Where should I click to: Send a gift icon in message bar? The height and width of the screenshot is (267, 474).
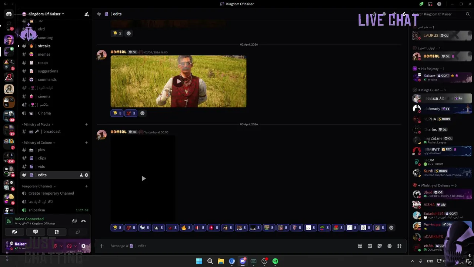point(360,246)
